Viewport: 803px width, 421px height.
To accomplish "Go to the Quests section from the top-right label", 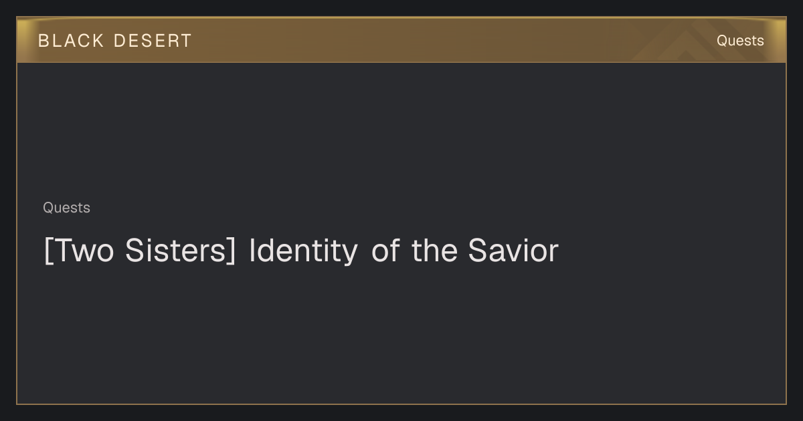I will click(x=740, y=41).
